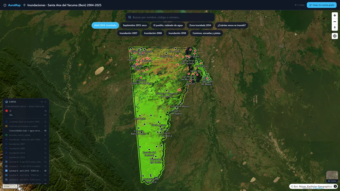This screenshot has height=191, width=340.
Task: Select the Inundación 2007 layer name
Action: [x=17, y=144]
